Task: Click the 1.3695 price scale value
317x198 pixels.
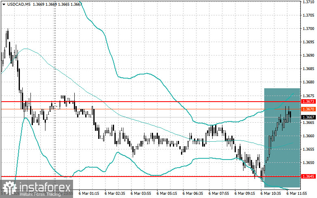Action: point(308,42)
